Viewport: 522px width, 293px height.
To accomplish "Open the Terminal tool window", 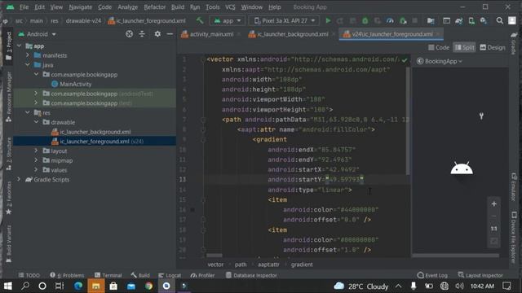I will (108, 275).
